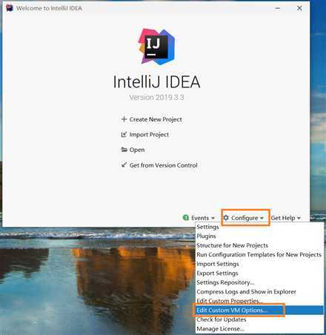Click the IntelliJ IDEA heading text
The width and height of the screenshot is (326, 335).
156,82
